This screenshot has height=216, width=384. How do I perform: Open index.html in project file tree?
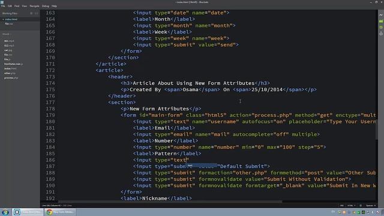tap(10, 68)
